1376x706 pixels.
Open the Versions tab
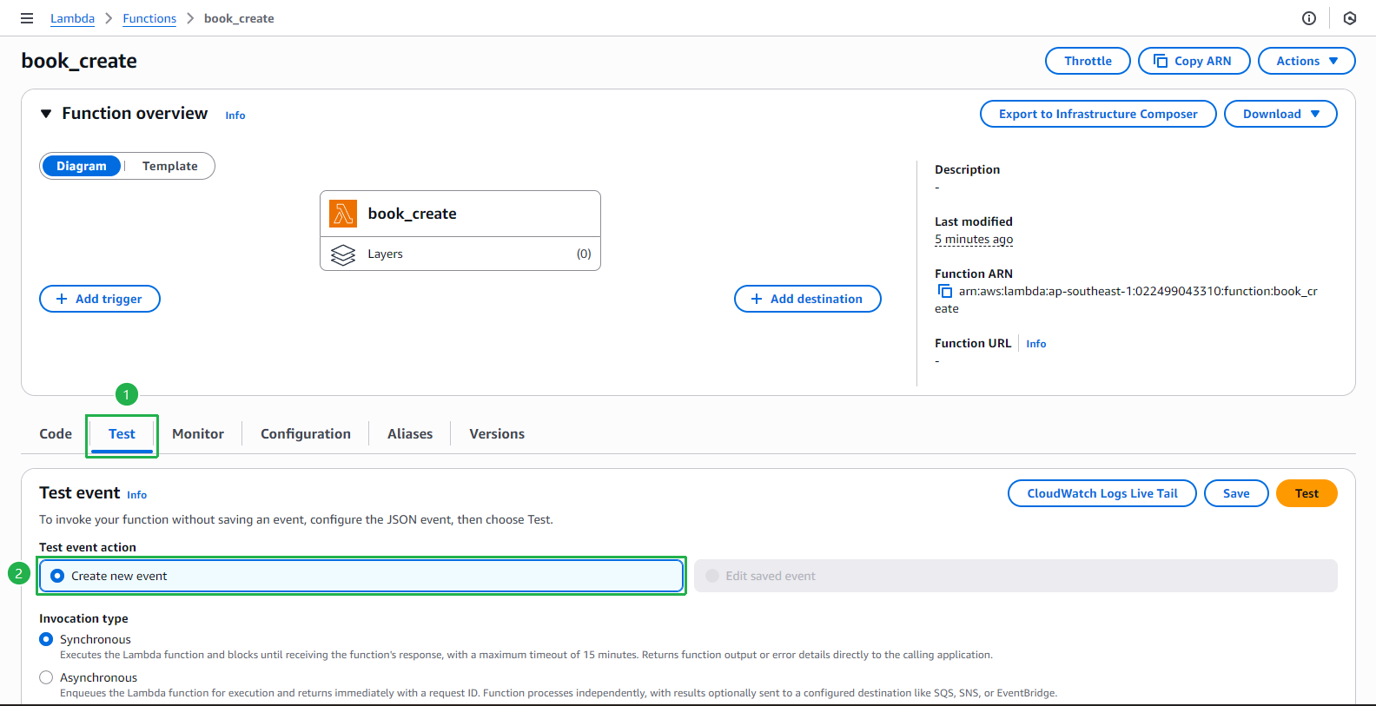click(497, 433)
